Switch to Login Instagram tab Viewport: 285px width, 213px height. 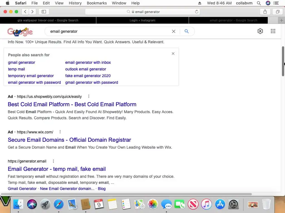coord(142,20)
